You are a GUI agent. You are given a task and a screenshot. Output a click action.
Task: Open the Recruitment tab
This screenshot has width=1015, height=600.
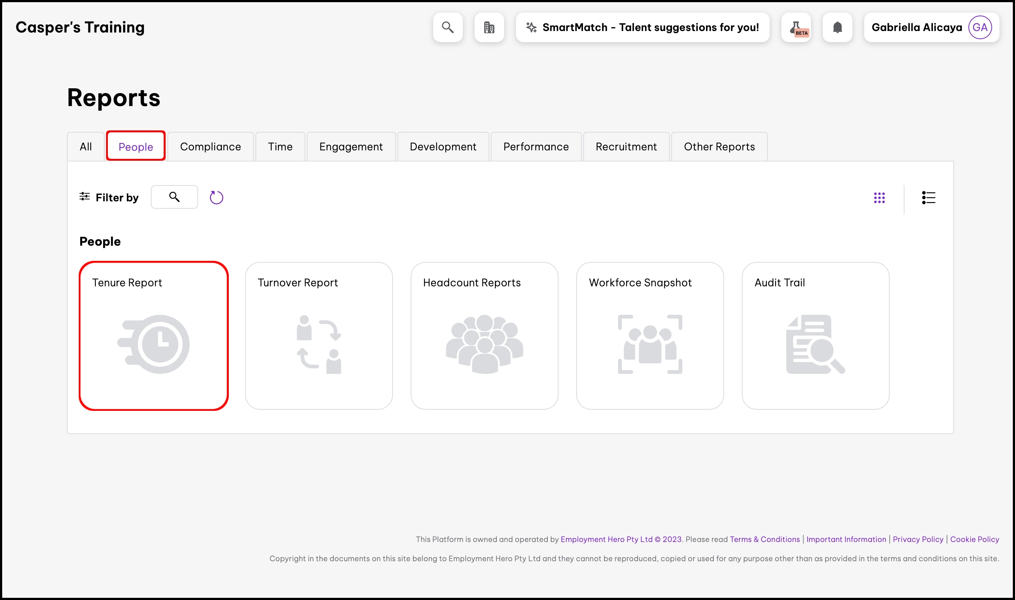pos(627,146)
